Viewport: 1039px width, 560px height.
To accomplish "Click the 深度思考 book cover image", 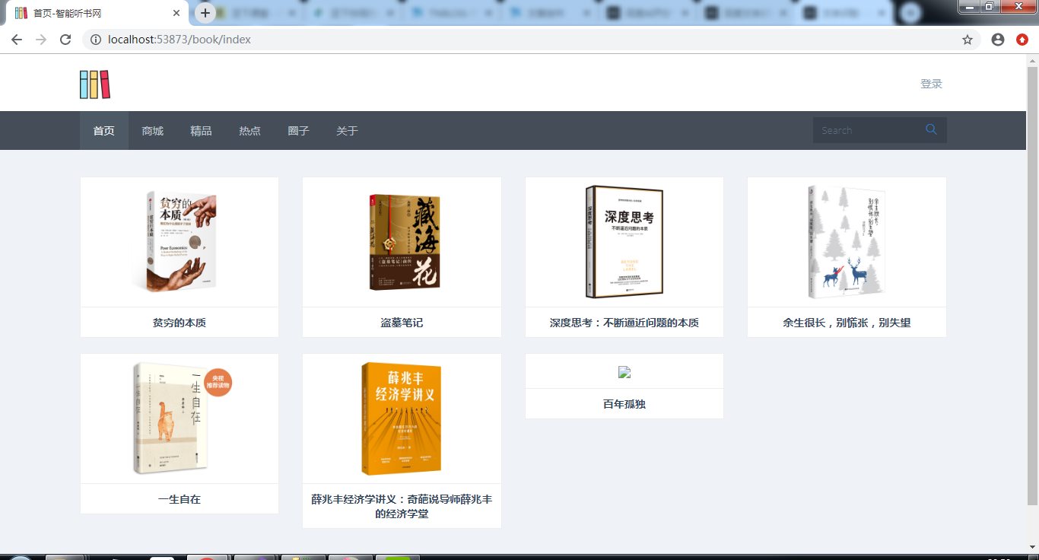I will pyautogui.click(x=624, y=242).
